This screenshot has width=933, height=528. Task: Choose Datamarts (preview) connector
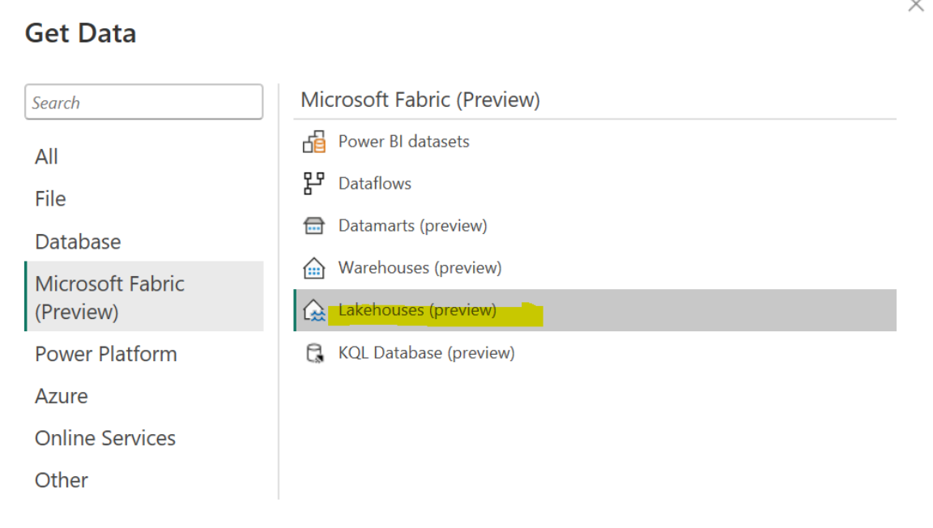tap(595, 226)
